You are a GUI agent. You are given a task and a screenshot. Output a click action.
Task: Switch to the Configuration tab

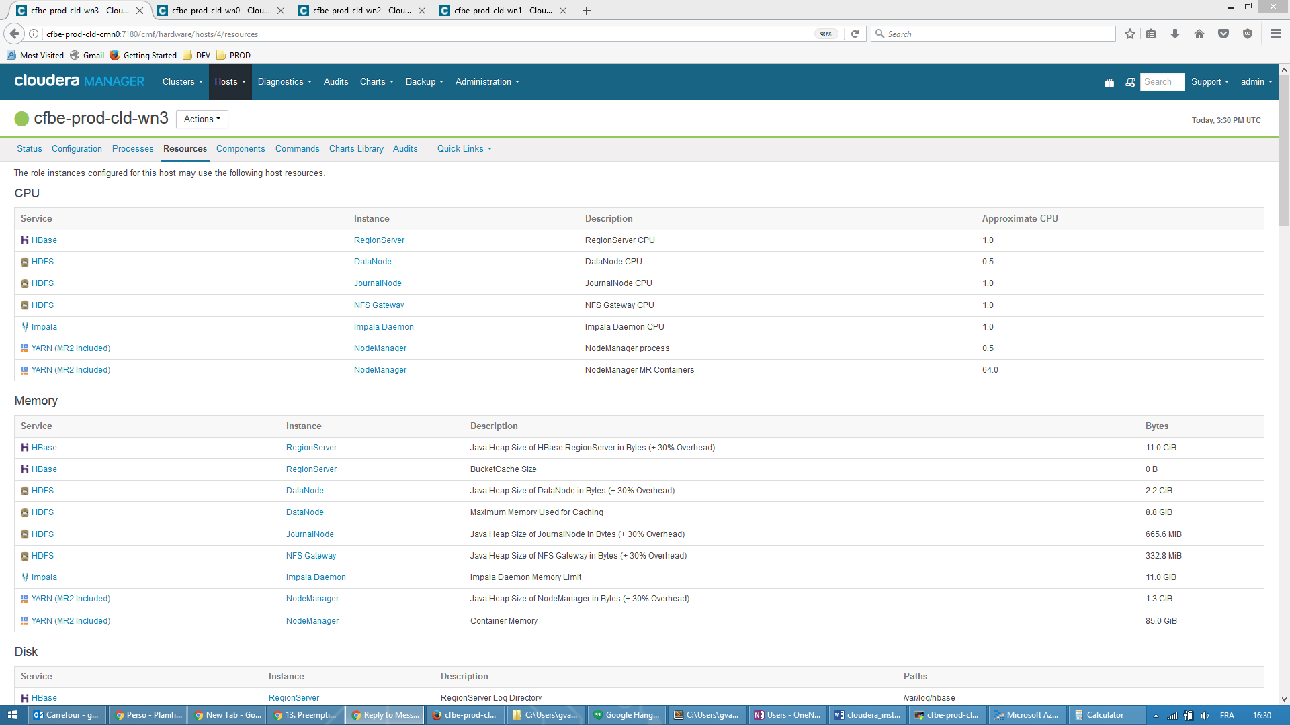click(x=77, y=148)
